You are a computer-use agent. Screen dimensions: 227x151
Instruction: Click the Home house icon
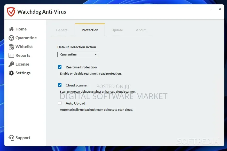click(x=11, y=29)
